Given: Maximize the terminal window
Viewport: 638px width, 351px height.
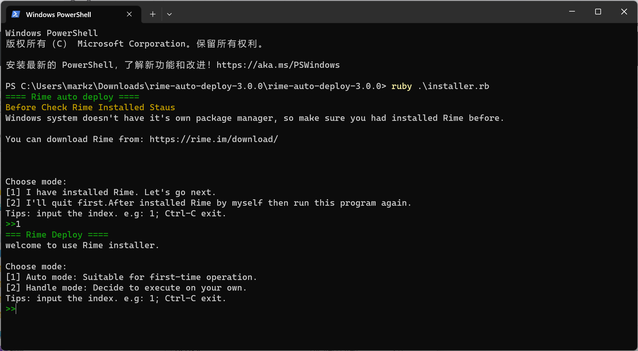Looking at the screenshot, I should tap(598, 12).
